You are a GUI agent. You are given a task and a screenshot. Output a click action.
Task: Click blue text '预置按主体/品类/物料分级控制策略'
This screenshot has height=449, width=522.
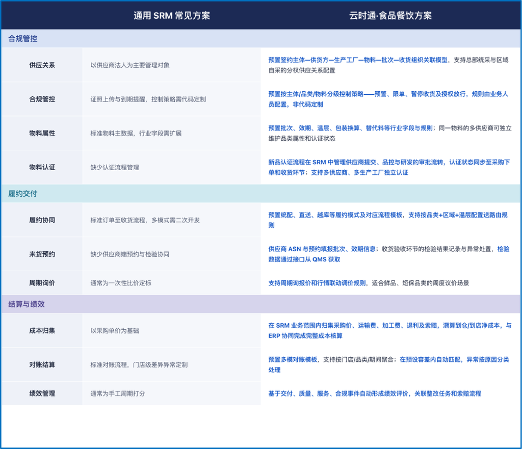coord(316,94)
